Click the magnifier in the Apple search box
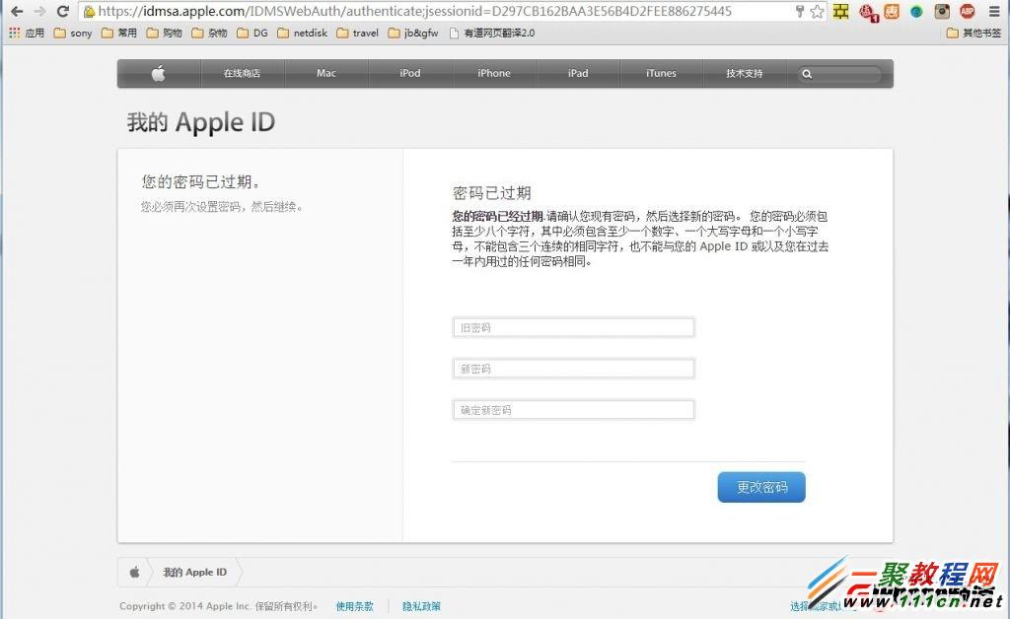This screenshot has height=619, width=1010. [809, 73]
